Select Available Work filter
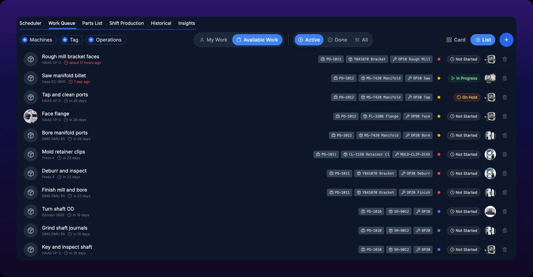 257,40
